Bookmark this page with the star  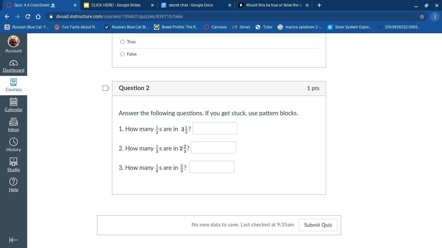tap(422, 16)
